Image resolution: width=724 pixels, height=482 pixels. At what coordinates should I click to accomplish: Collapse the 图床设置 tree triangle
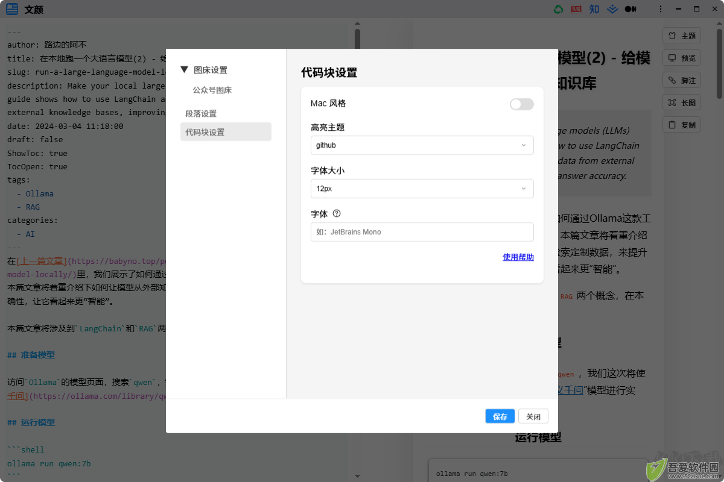[185, 70]
